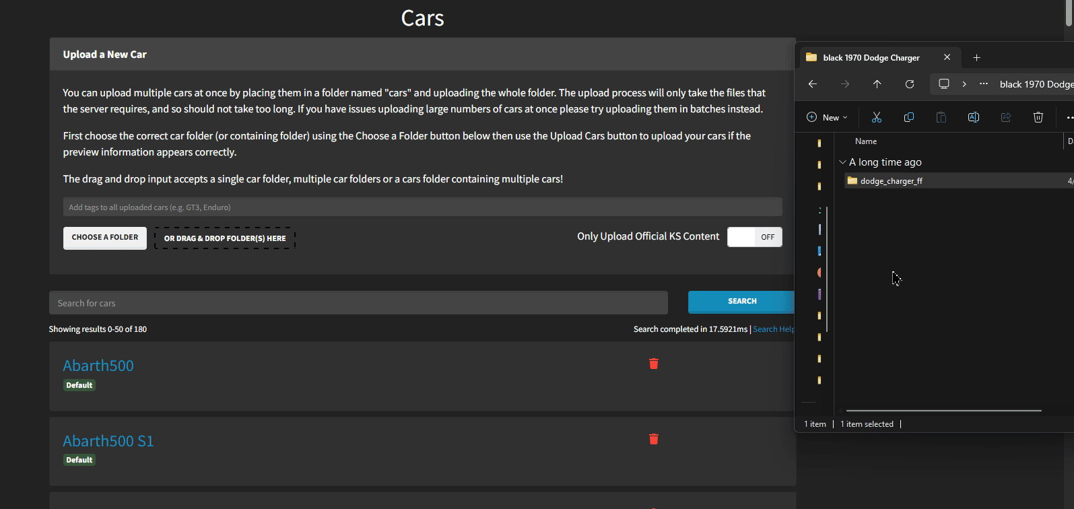Screen dimensions: 1074x509
Task: Copy the selected dodge_charger_ff folder
Action: [908, 117]
